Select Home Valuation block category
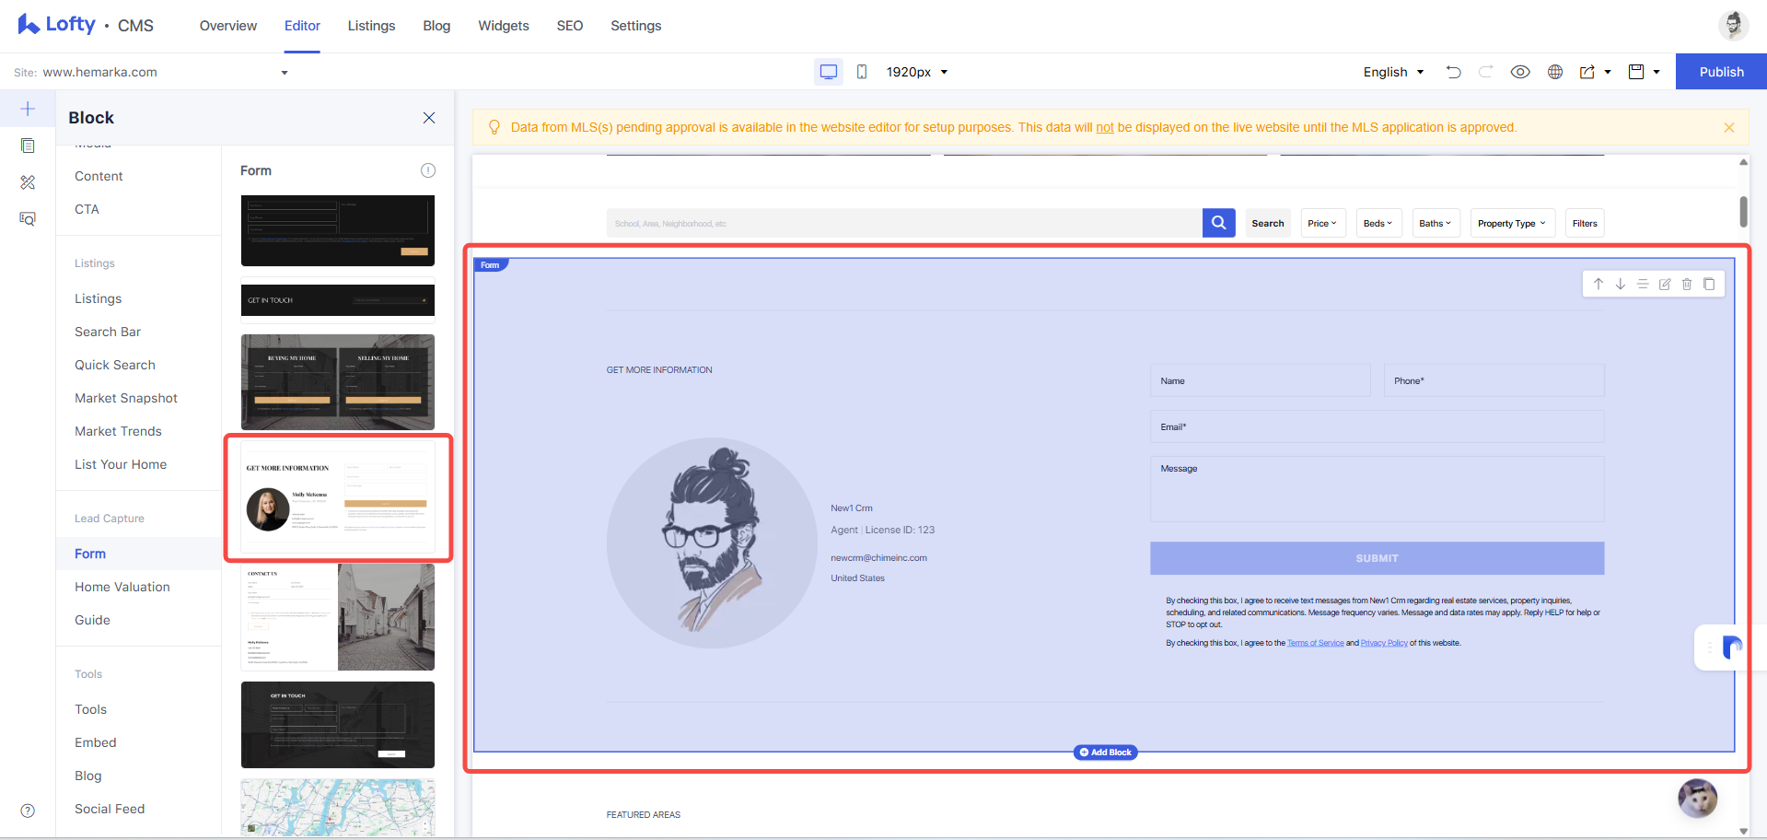 (x=122, y=587)
